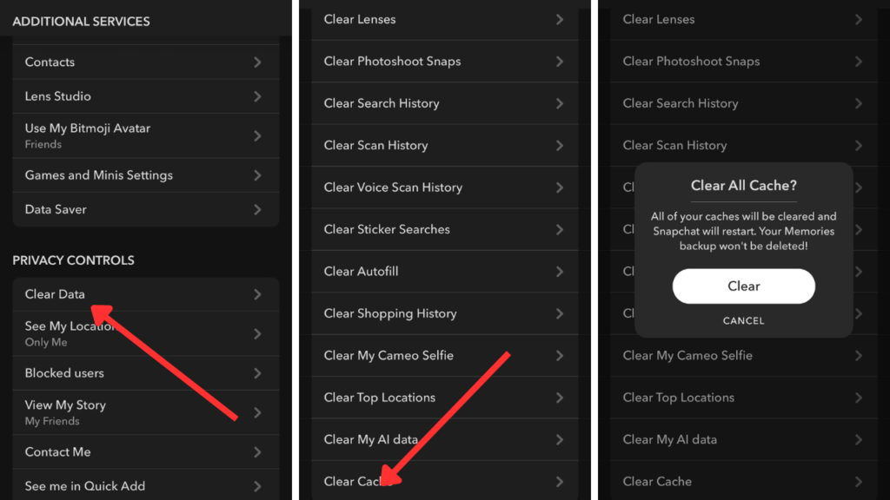Open Data Saver option

(x=146, y=210)
